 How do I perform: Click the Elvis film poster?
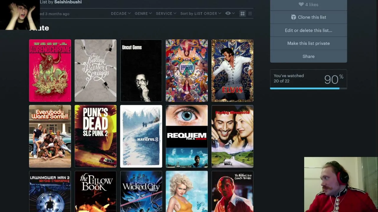click(x=232, y=71)
